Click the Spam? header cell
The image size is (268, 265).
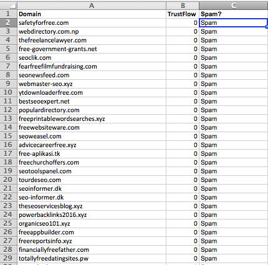pyautogui.click(x=234, y=14)
